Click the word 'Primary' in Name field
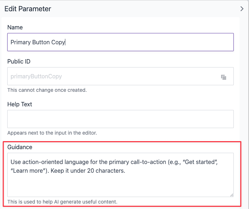 (x=20, y=42)
